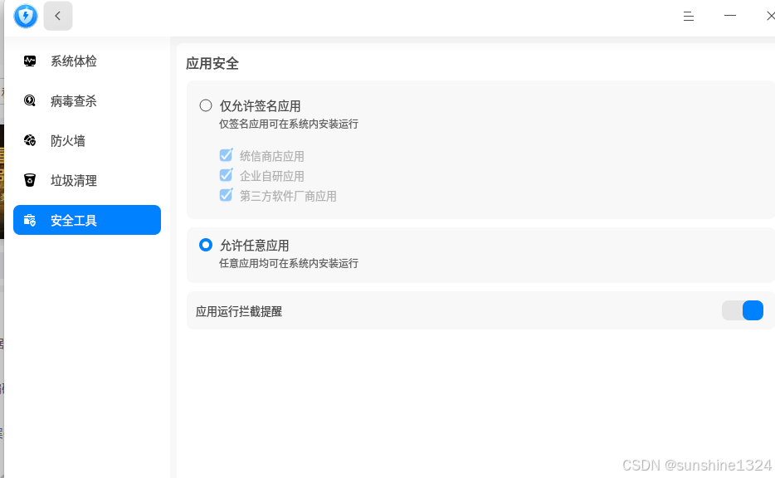This screenshot has height=478, width=775.
Task: Open the hamburger menu icon
Action: click(x=688, y=16)
